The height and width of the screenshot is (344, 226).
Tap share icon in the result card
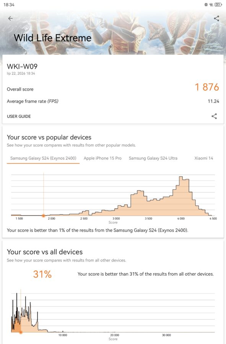click(214, 116)
